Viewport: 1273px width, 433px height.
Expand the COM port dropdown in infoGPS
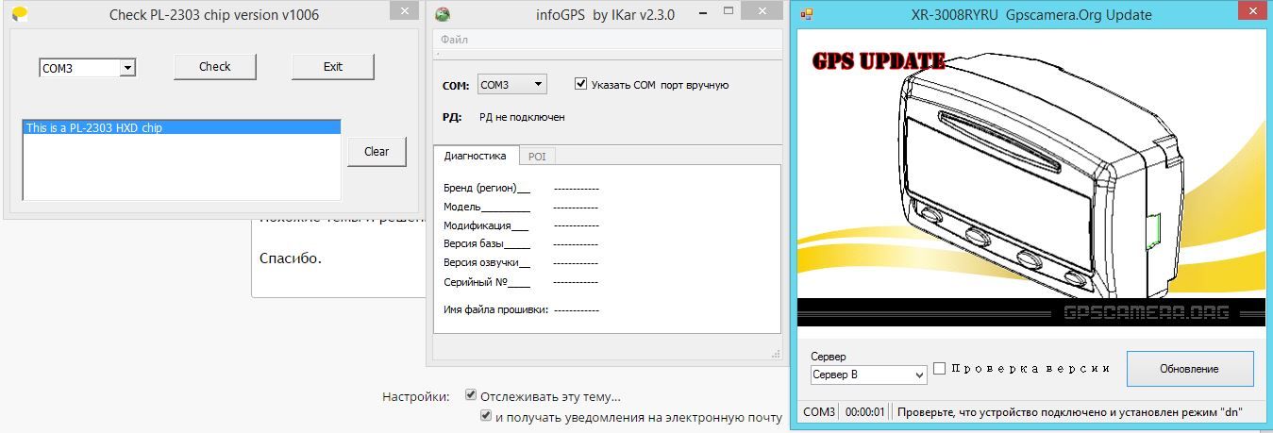(x=538, y=84)
